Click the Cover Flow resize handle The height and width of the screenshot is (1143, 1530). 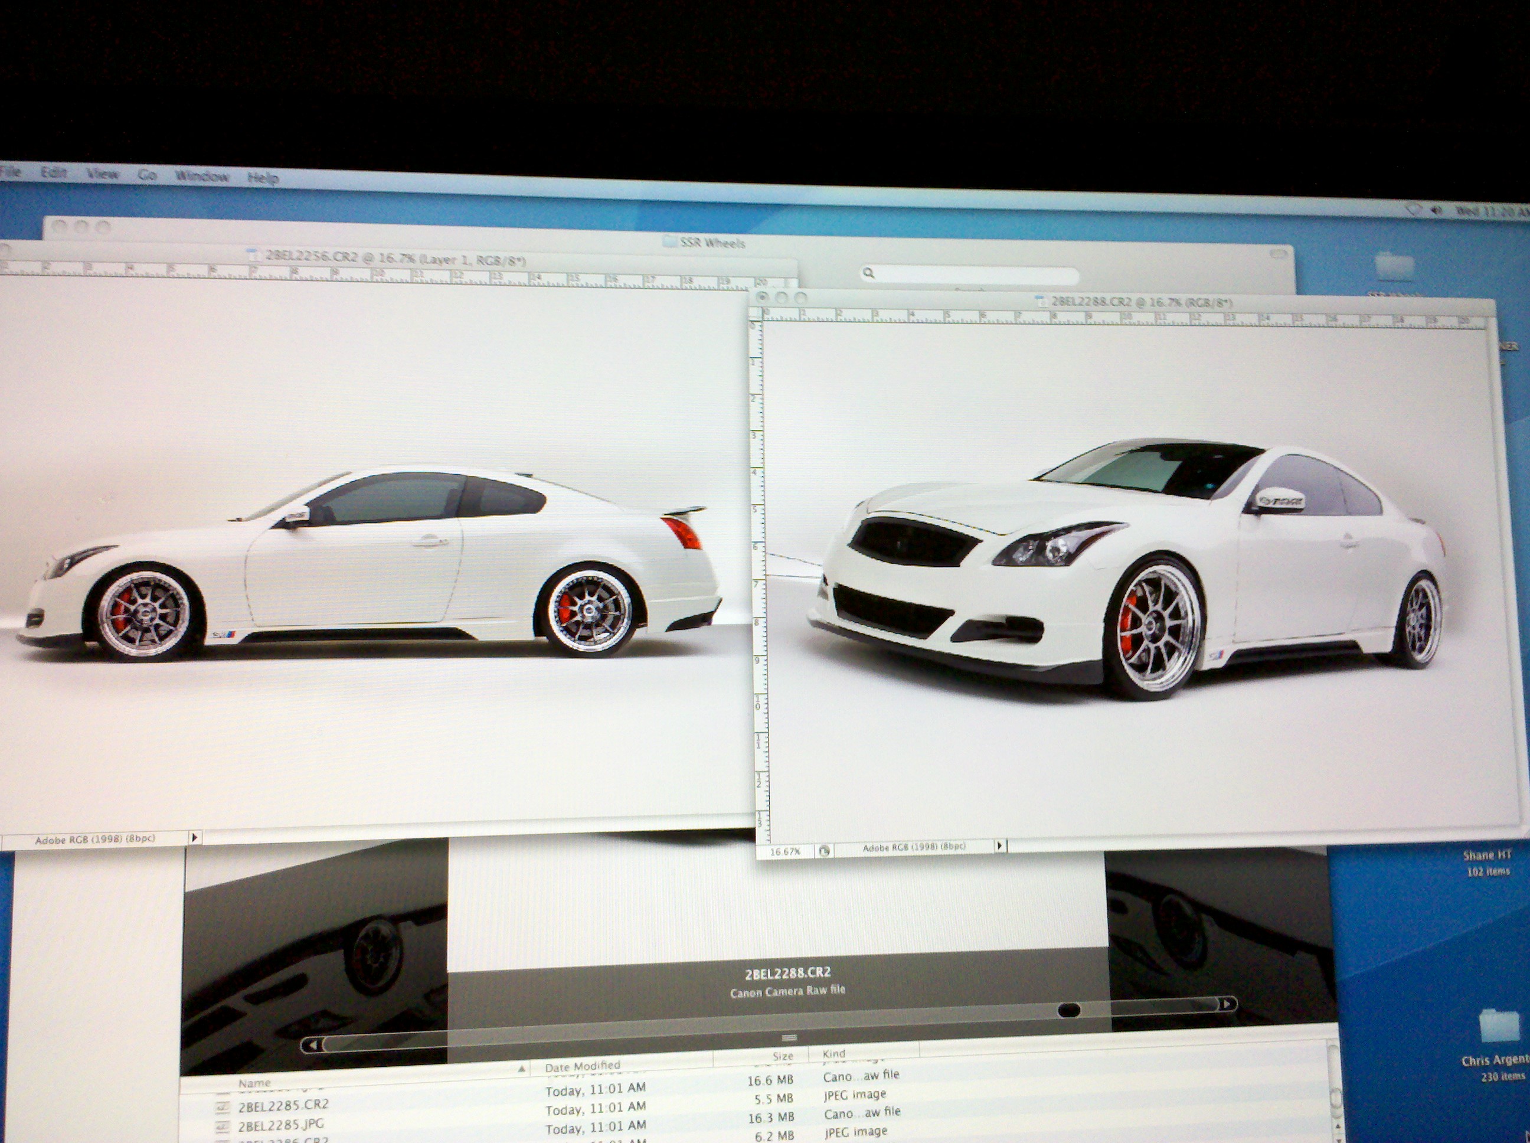tap(789, 1038)
